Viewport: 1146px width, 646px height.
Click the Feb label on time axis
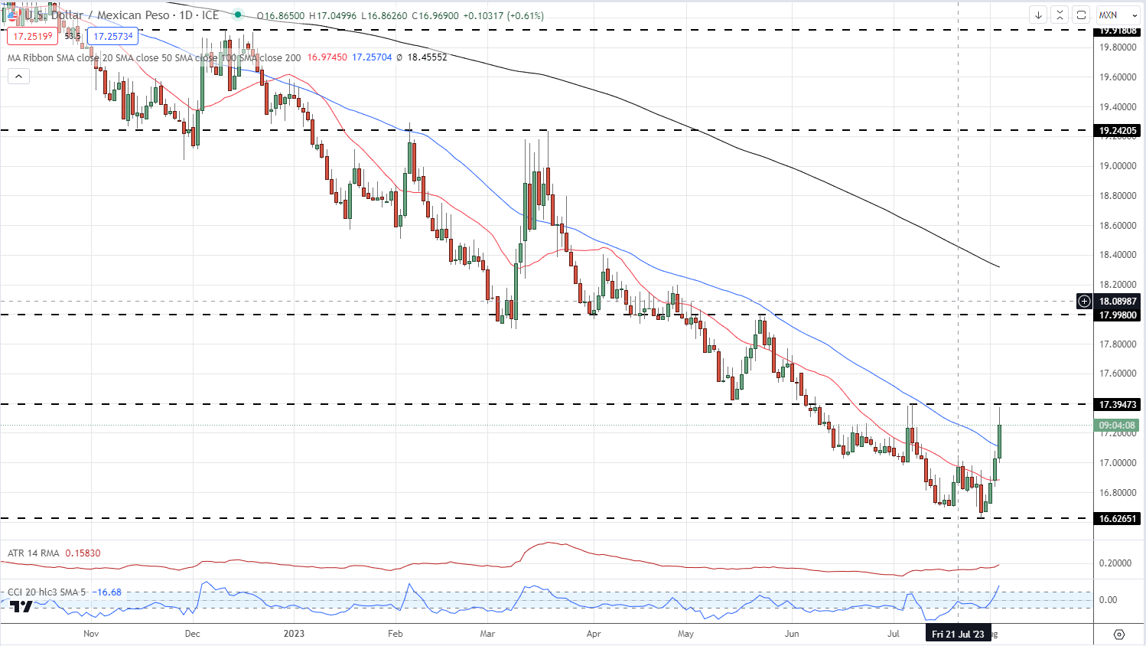[x=395, y=633]
